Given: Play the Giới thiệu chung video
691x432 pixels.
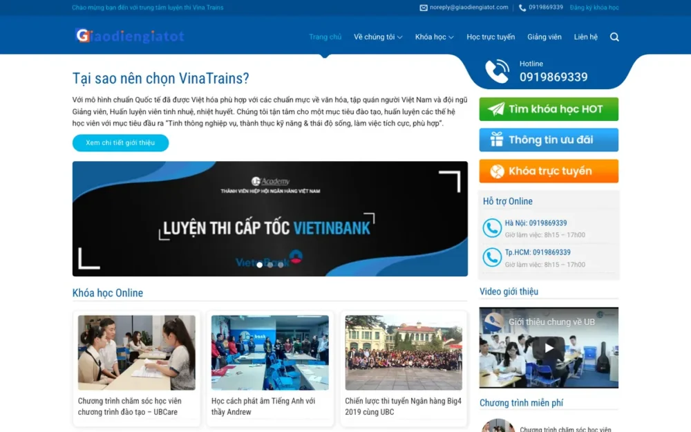Looking at the screenshot, I should [x=549, y=348].
